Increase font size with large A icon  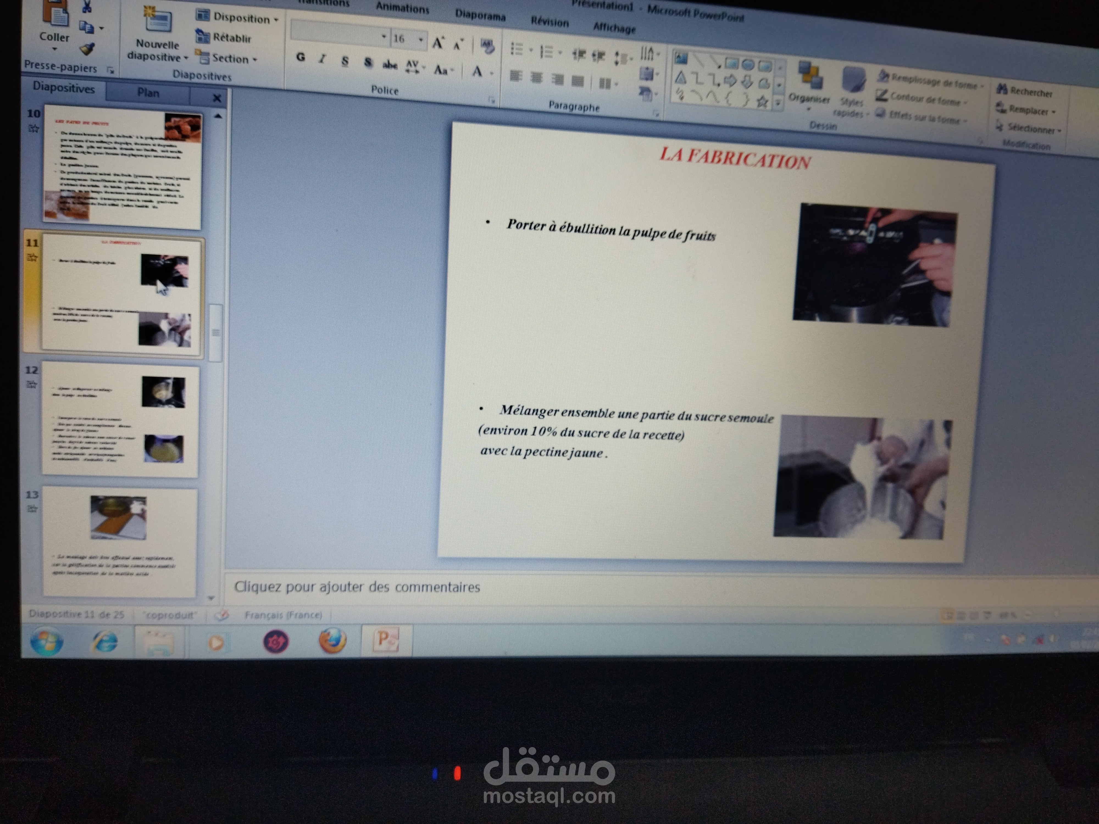pyautogui.click(x=438, y=43)
